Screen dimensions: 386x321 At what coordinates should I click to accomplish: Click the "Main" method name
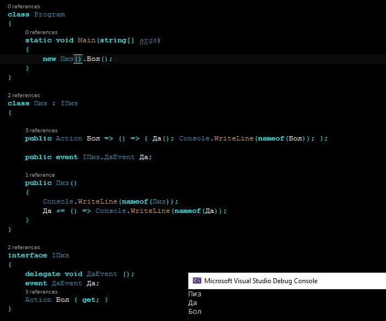[x=87, y=40]
